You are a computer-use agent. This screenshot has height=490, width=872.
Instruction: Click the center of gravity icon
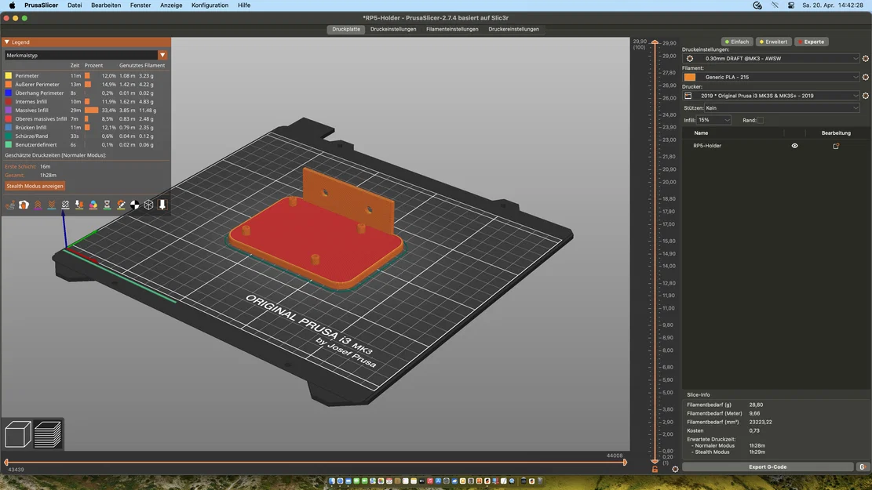[135, 205]
